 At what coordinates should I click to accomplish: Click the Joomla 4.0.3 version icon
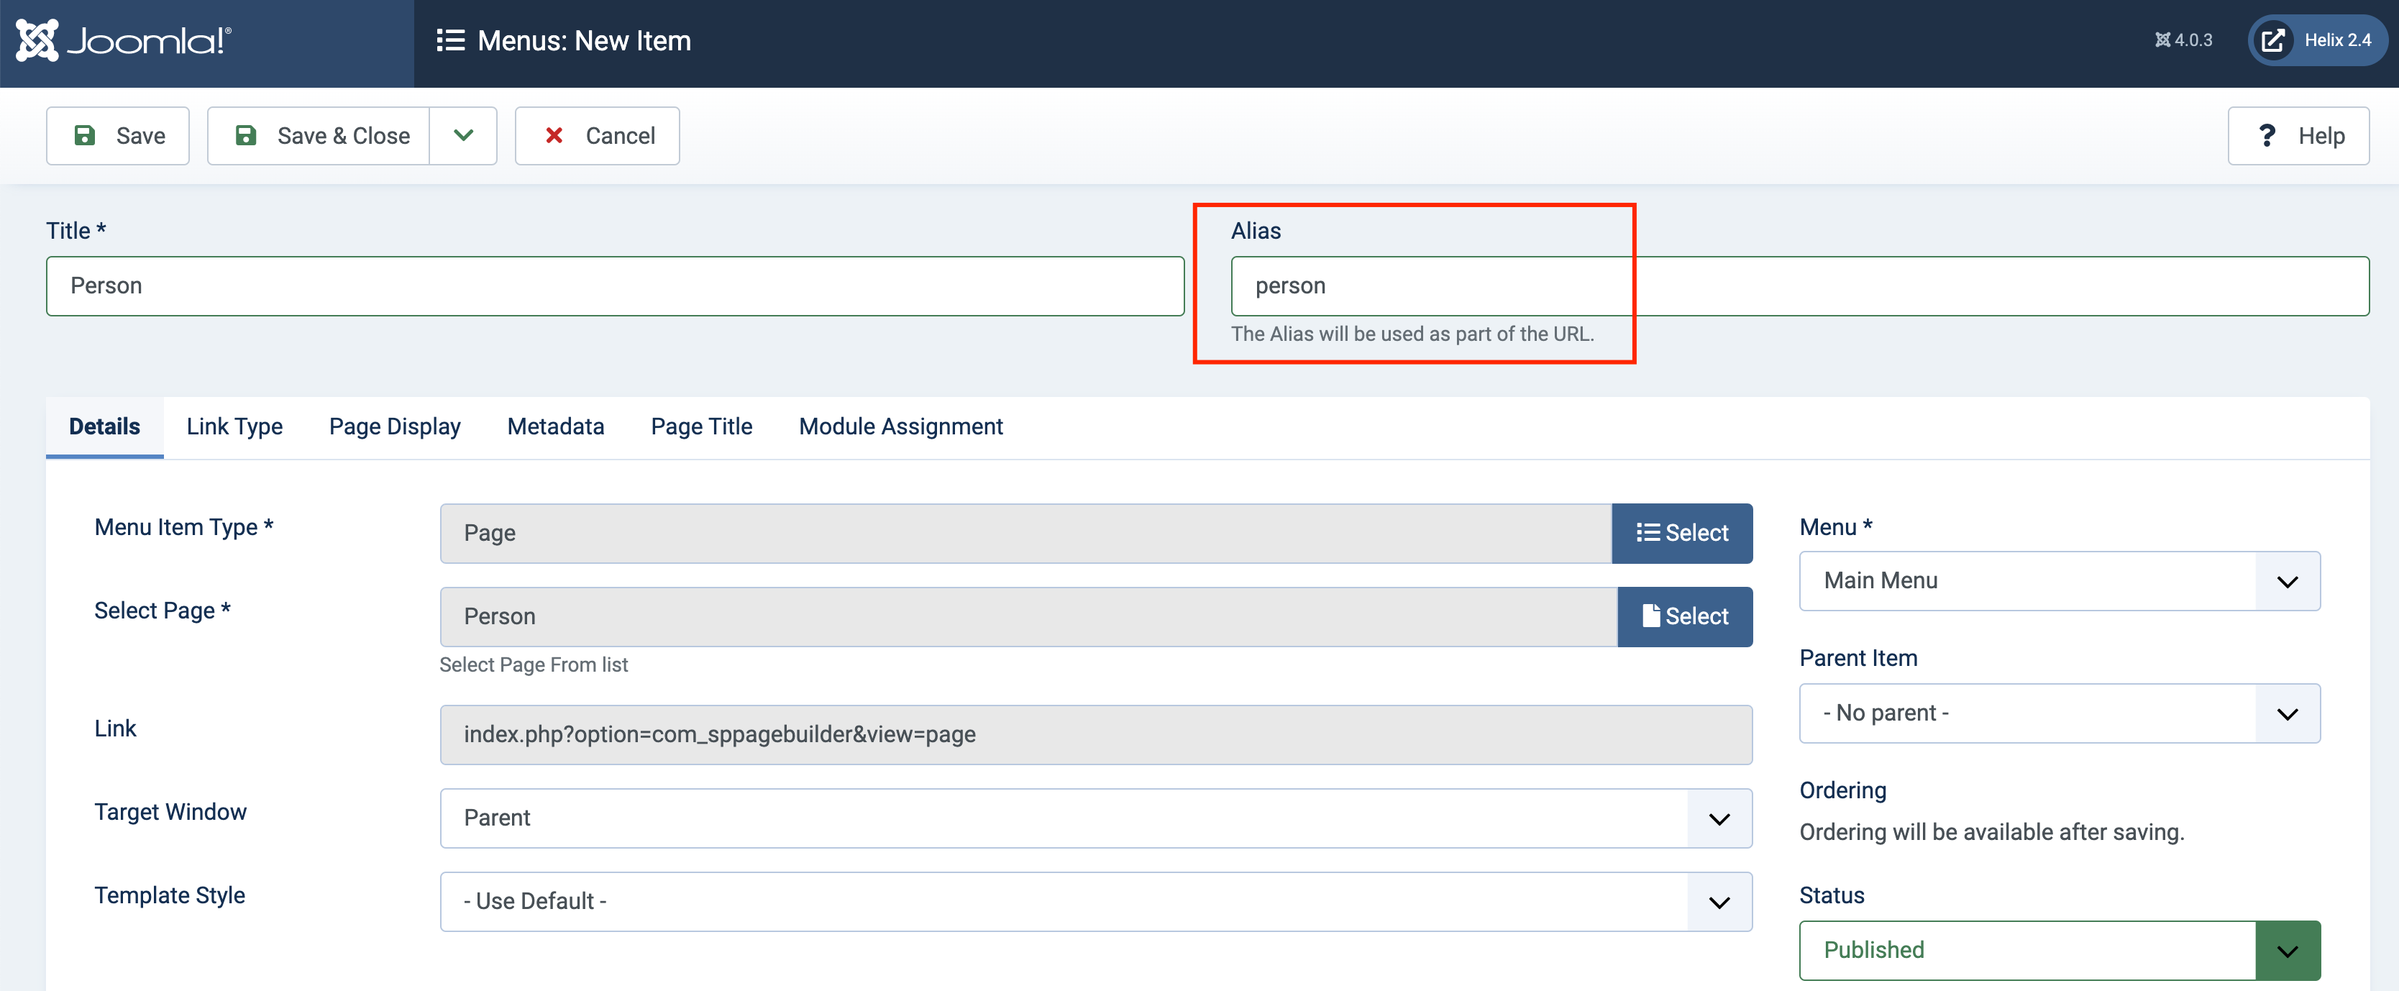[x=2162, y=40]
